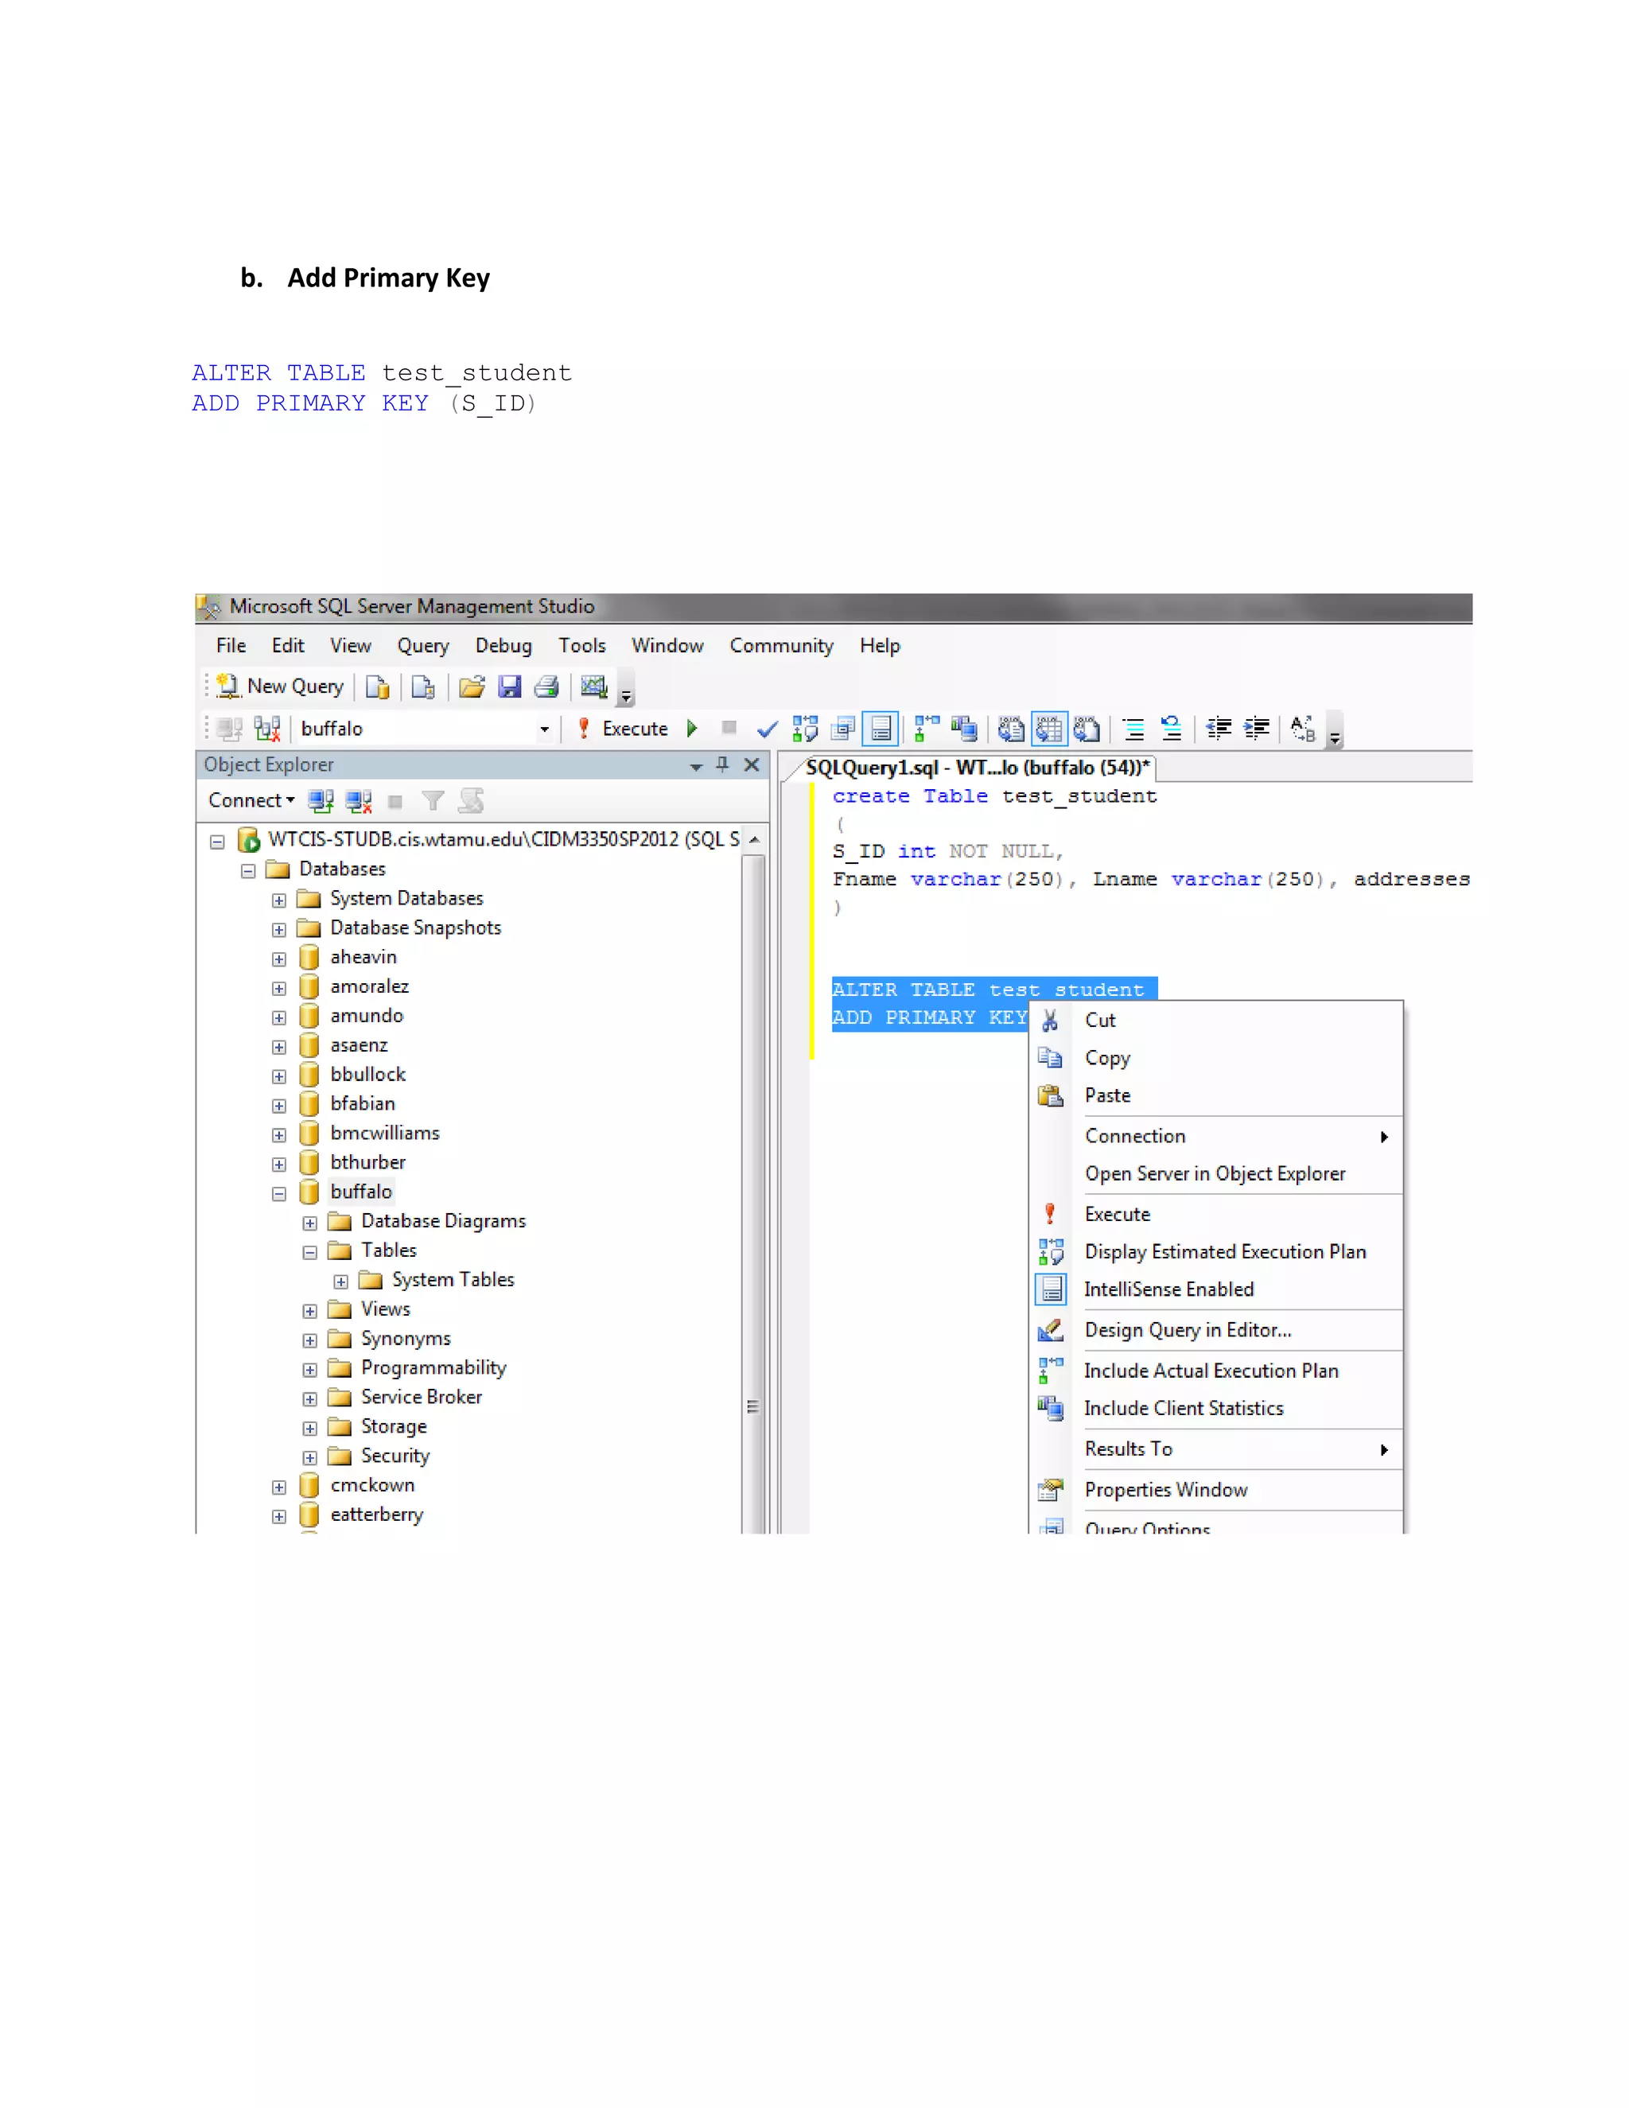
Task: Toggle toolbar Include Client Statistics icon
Action: [x=964, y=729]
